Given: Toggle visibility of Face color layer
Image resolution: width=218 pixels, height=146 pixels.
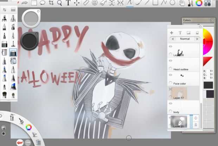Looking at the screenshot, I should (x=171, y=75).
